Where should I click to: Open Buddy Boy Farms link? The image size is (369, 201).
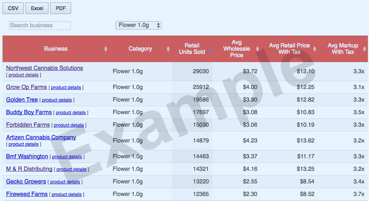[29, 112]
